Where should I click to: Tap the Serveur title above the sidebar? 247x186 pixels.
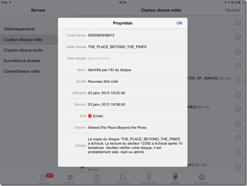[x=38, y=10]
